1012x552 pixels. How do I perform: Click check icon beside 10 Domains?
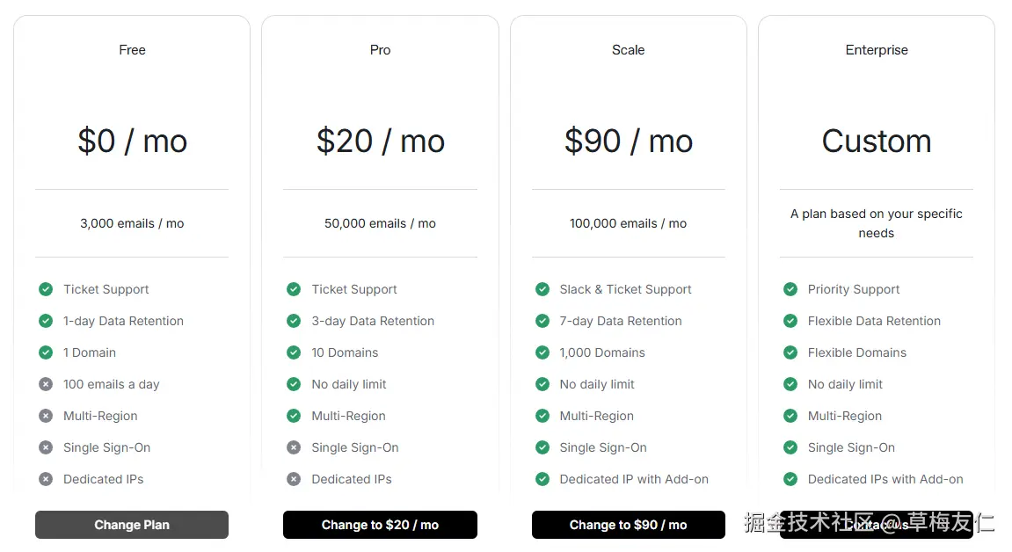[294, 352]
